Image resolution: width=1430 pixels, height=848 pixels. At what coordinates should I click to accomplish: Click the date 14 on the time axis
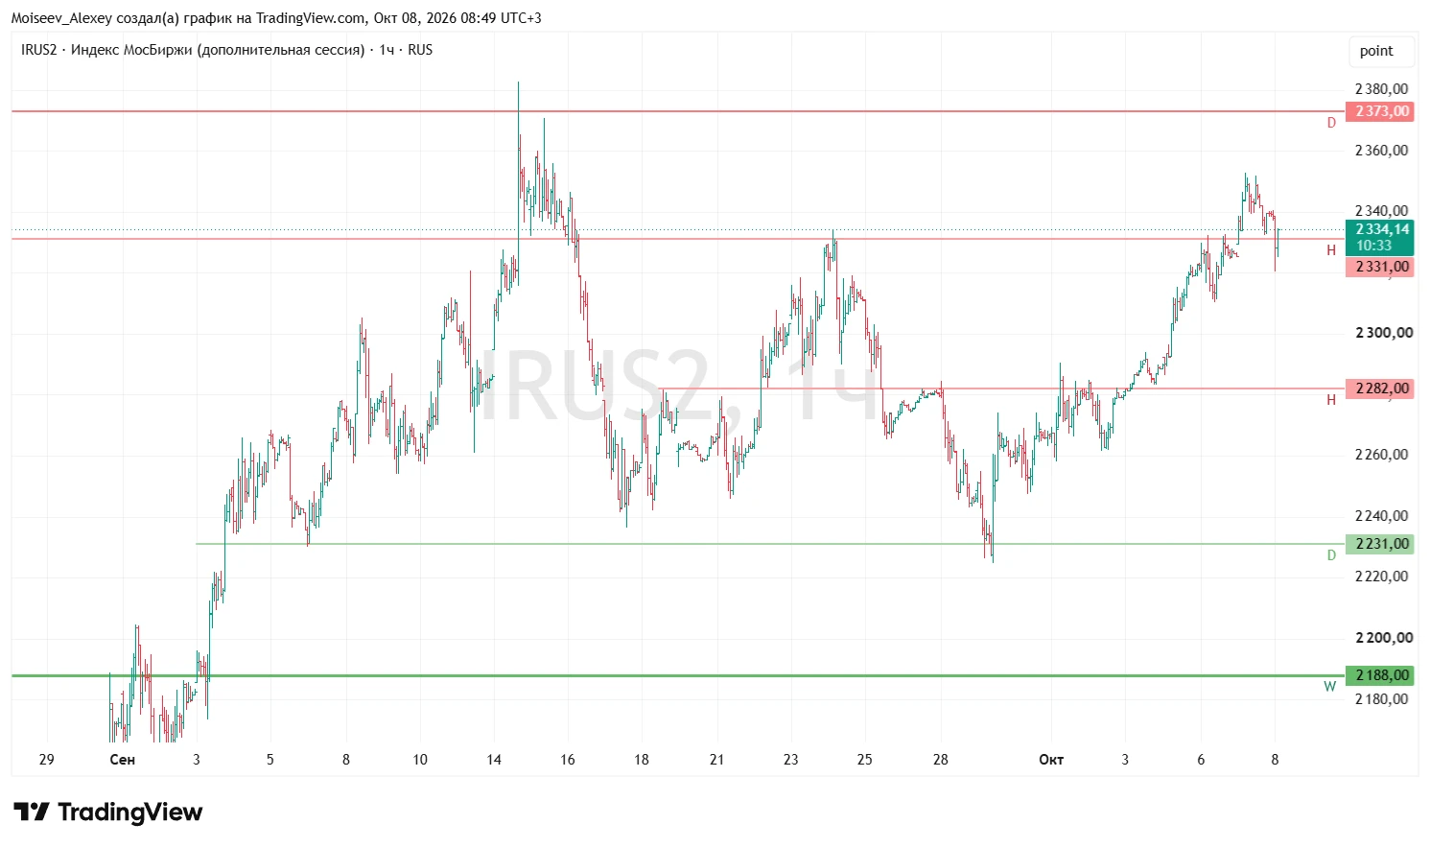[x=494, y=760]
